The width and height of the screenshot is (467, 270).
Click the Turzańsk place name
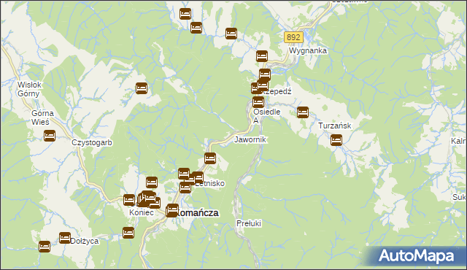[x=334, y=126]
